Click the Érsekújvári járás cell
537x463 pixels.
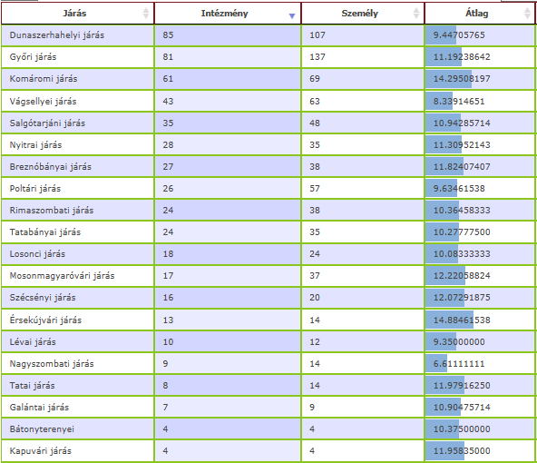(78, 320)
